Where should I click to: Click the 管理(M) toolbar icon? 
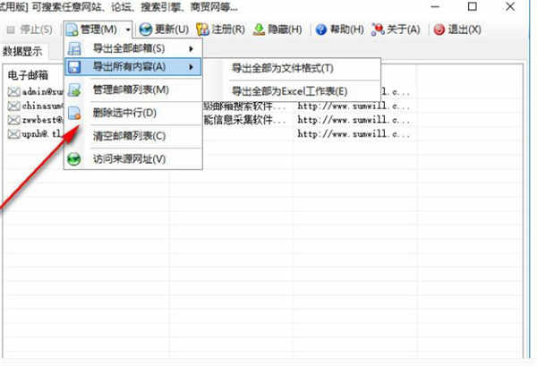pos(72,30)
